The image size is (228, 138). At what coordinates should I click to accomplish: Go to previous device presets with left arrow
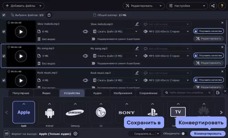7,112
